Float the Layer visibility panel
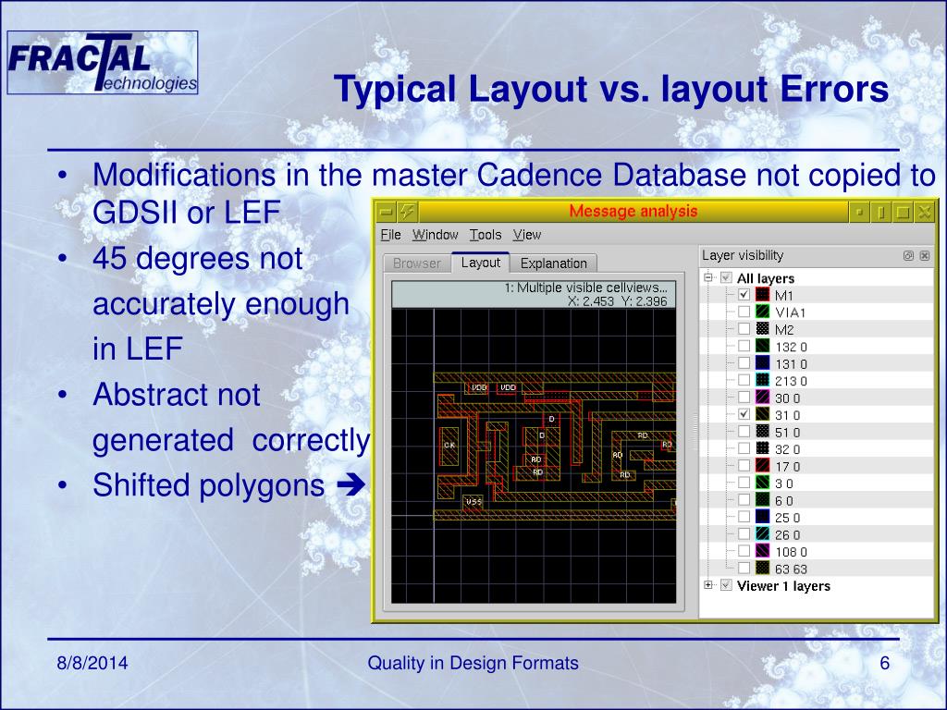 coord(908,256)
